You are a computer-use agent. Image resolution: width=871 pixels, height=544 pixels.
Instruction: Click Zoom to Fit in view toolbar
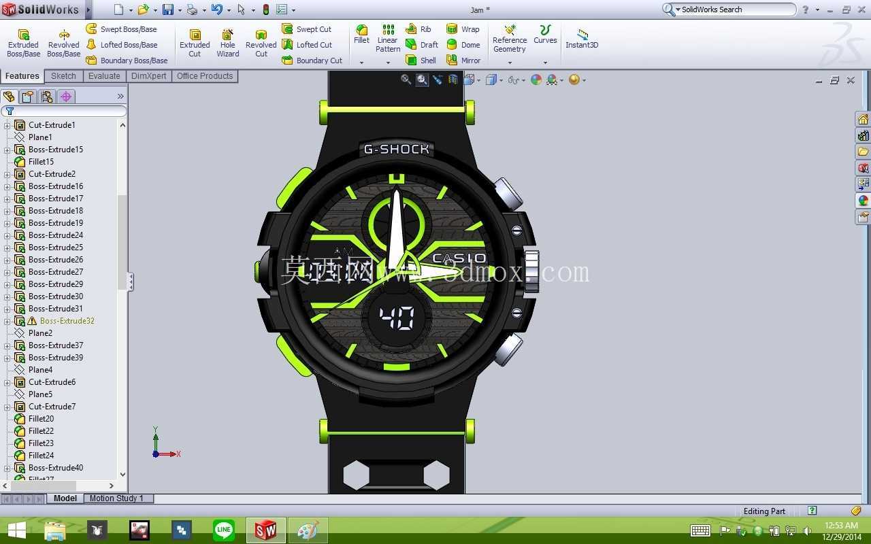point(406,80)
